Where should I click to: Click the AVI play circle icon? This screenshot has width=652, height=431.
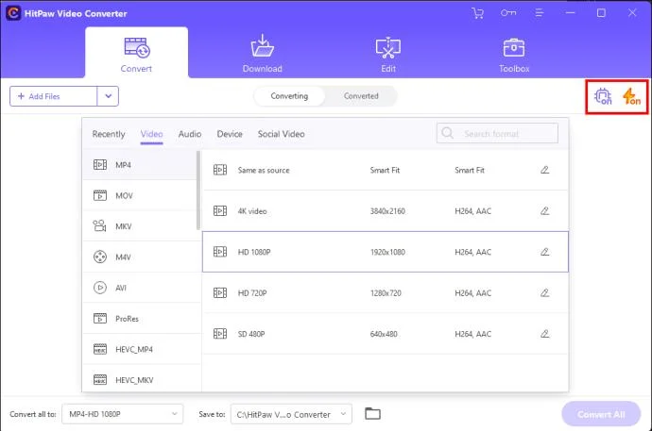pyautogui.click(x=100, y=288)
